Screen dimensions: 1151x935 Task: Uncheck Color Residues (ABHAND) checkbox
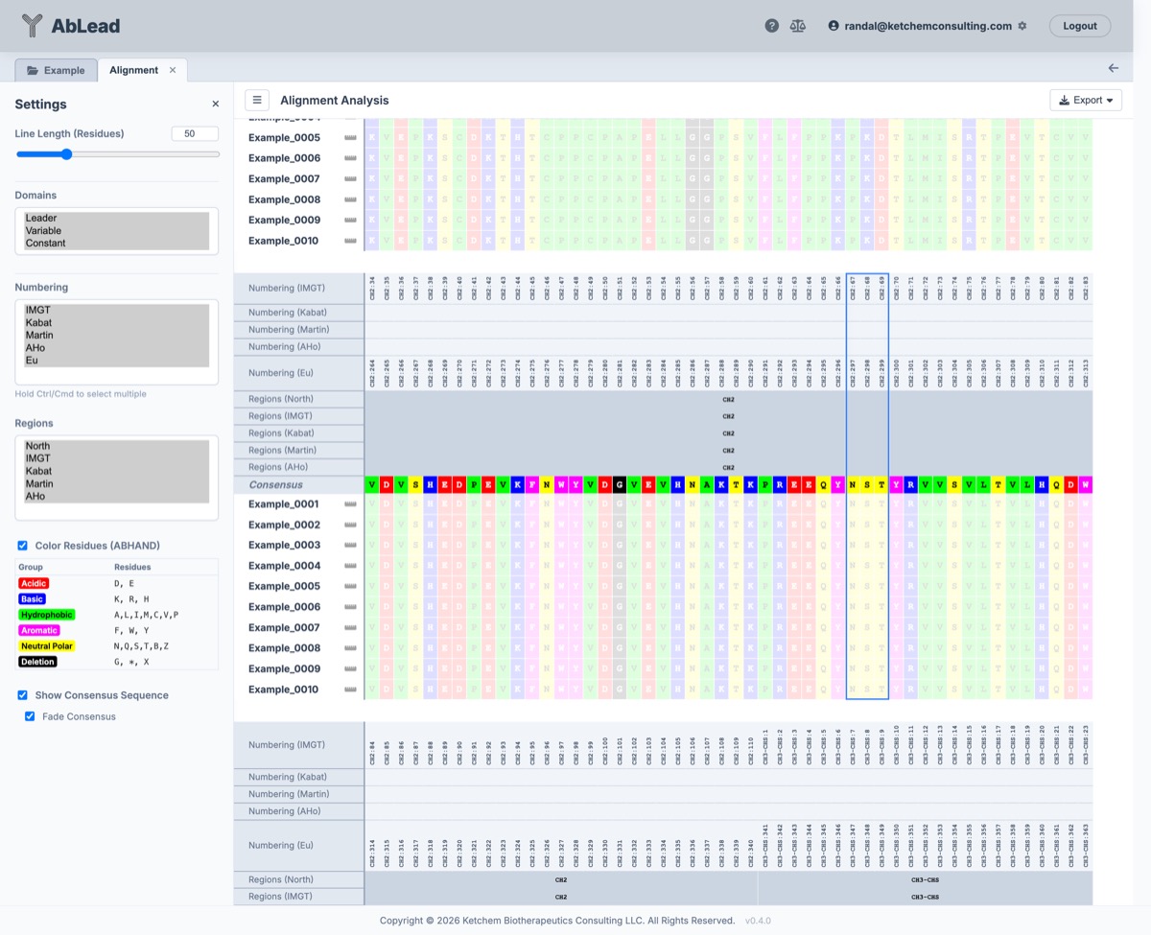point(23,546)
